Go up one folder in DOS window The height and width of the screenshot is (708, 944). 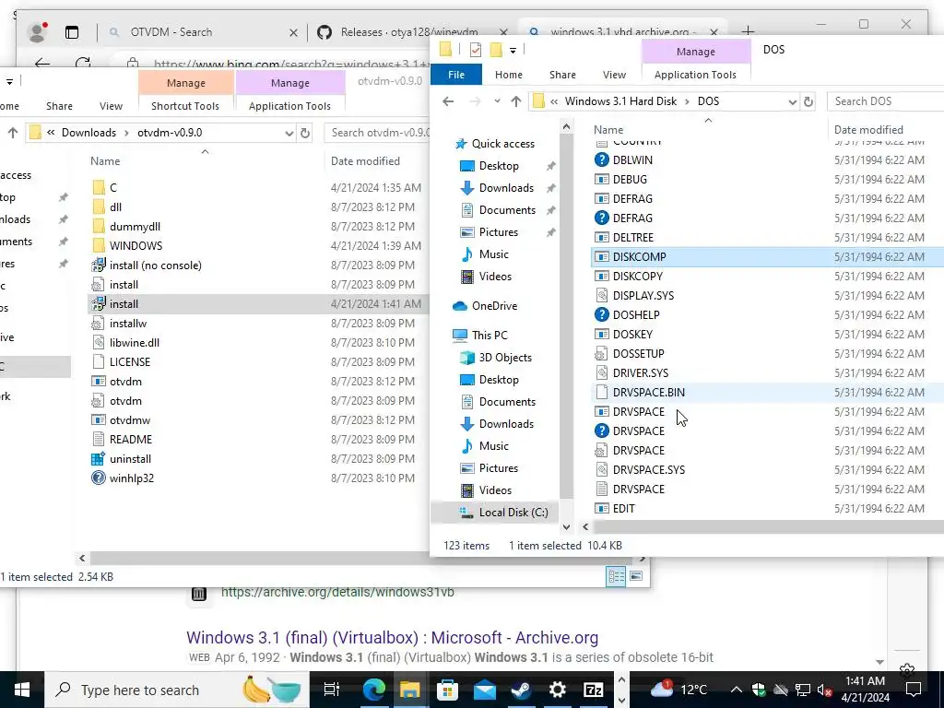(x=516, y=101)
